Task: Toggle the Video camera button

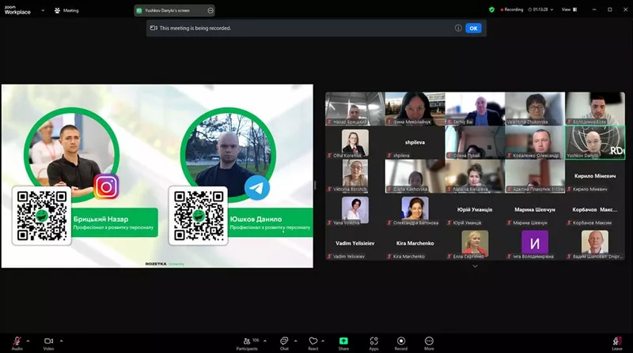Action: point(48,343)
